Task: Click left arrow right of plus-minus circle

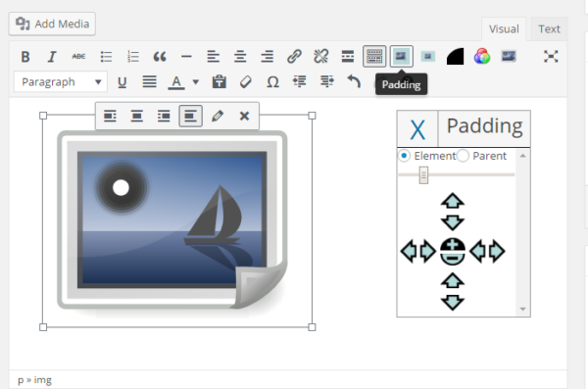Action: point(477,251)
